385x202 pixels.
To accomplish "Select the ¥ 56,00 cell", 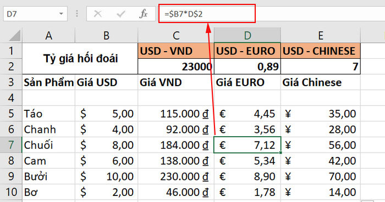I will (x=321, y=145).
